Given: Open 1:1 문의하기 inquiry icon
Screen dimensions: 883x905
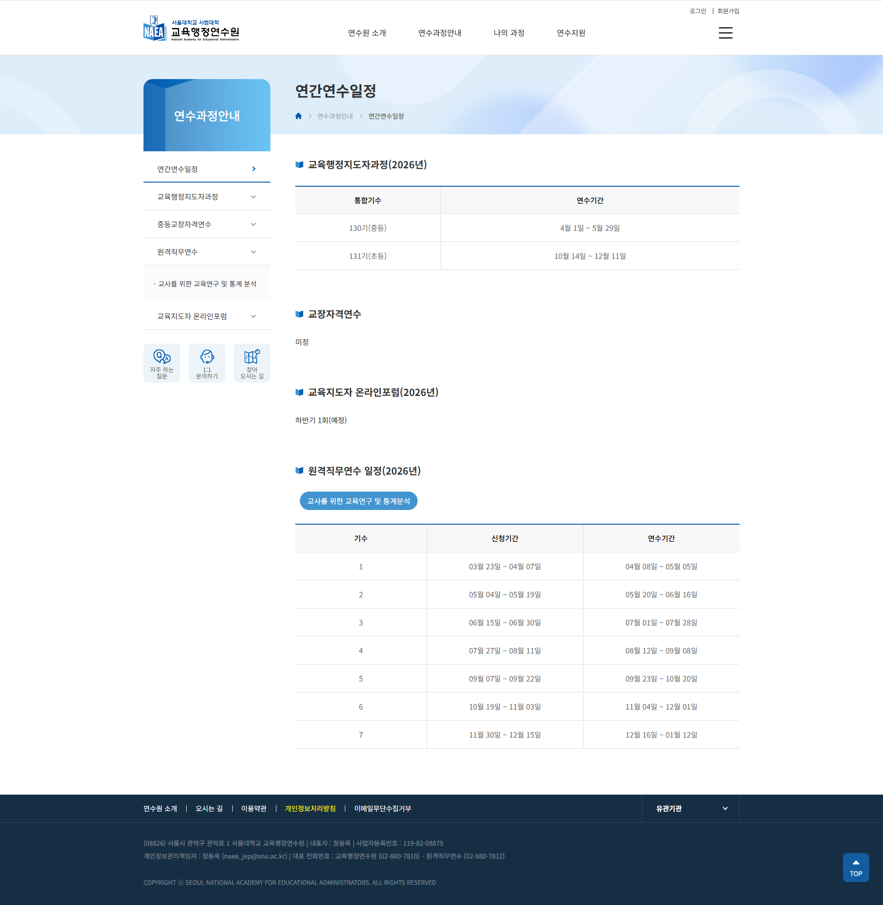Looking at the screenshot, I should coord(207,363).
